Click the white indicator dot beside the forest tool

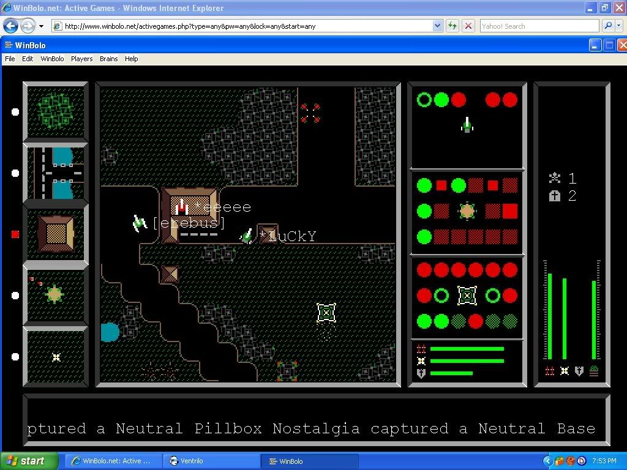tap(15, 112)
